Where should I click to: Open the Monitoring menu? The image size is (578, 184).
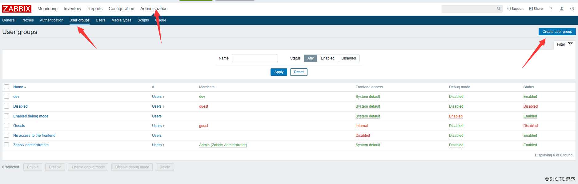[x=47, y=9]
